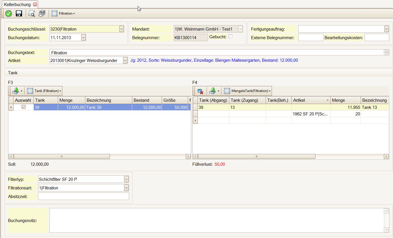The image size is (393, 238).
Task: Sort F3 table by Tank column header
Action: click(46, 100)
